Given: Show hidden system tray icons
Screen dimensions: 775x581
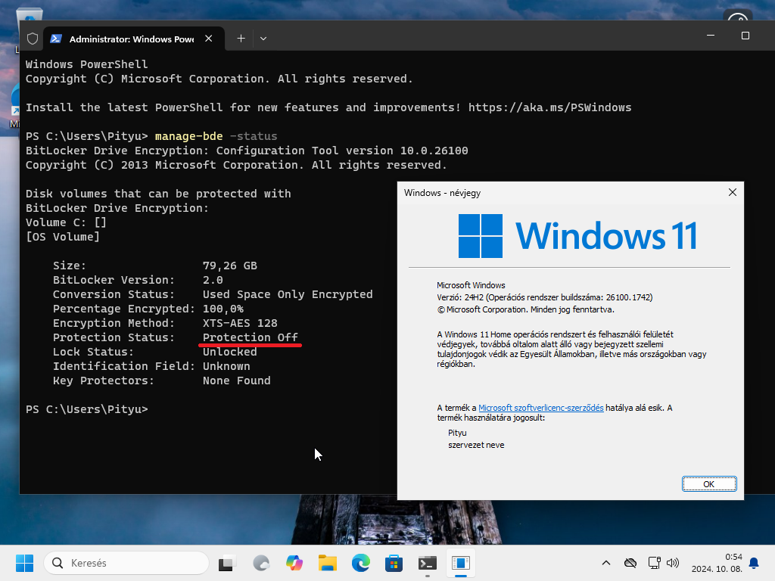Looking at the screenshot, I should point(606,563).
